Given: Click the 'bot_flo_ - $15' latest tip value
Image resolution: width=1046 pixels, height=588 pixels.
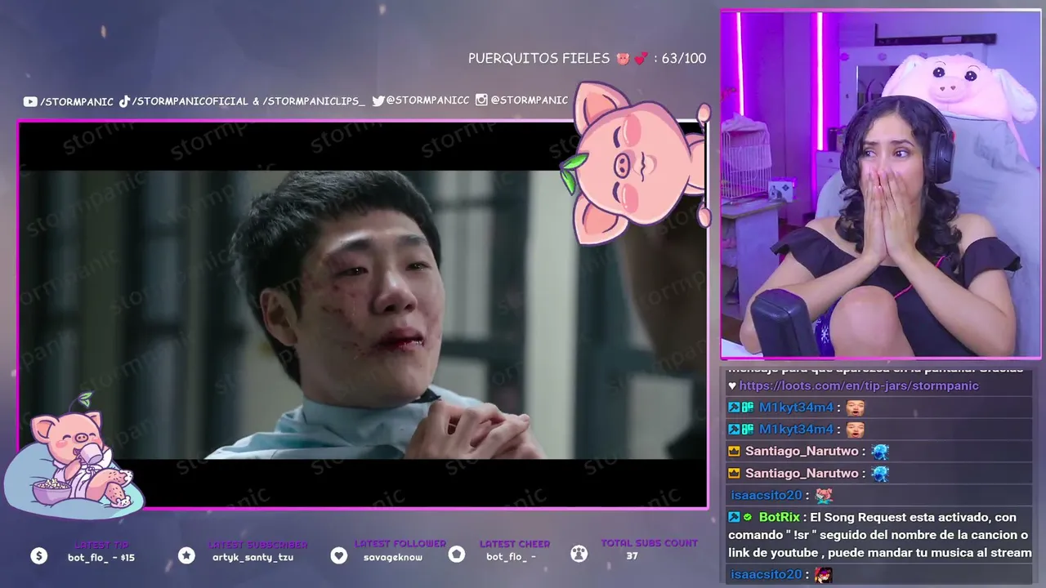Looking at the screenshot, I should point(101,558).
